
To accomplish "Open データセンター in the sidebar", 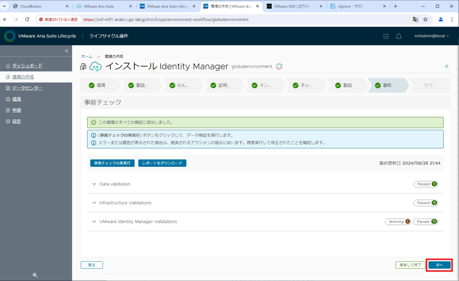I will tap(27, 88).
